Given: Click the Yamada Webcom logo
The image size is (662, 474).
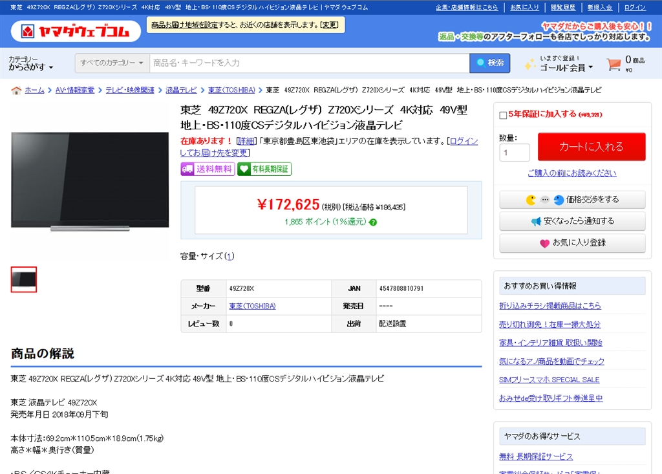Looking at the screenshot, I should coord(76,31).
